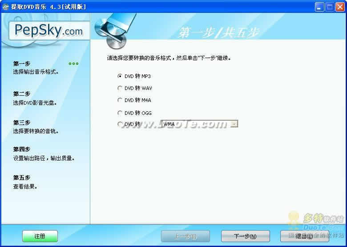This screenshot has width=347, height=247.
Task: Click the 选择输出音乐格式 description text
Action: [x=36, y=72]
